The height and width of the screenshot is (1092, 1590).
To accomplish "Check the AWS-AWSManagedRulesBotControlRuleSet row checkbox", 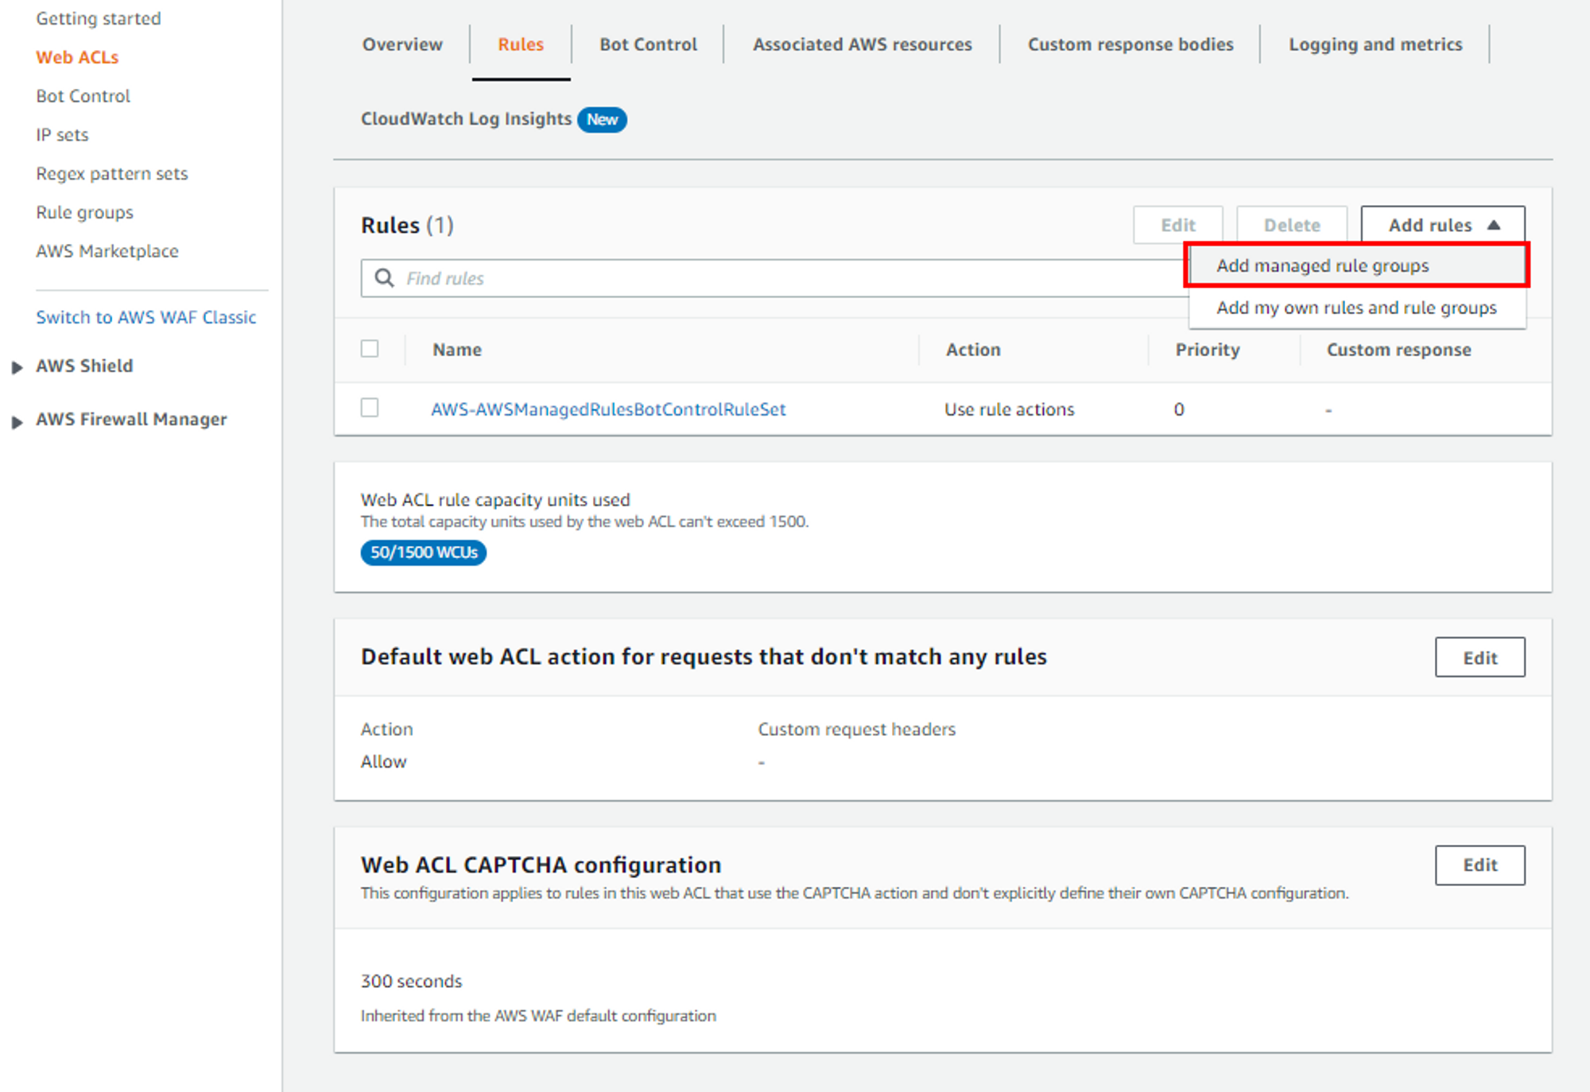I will 370,408.
